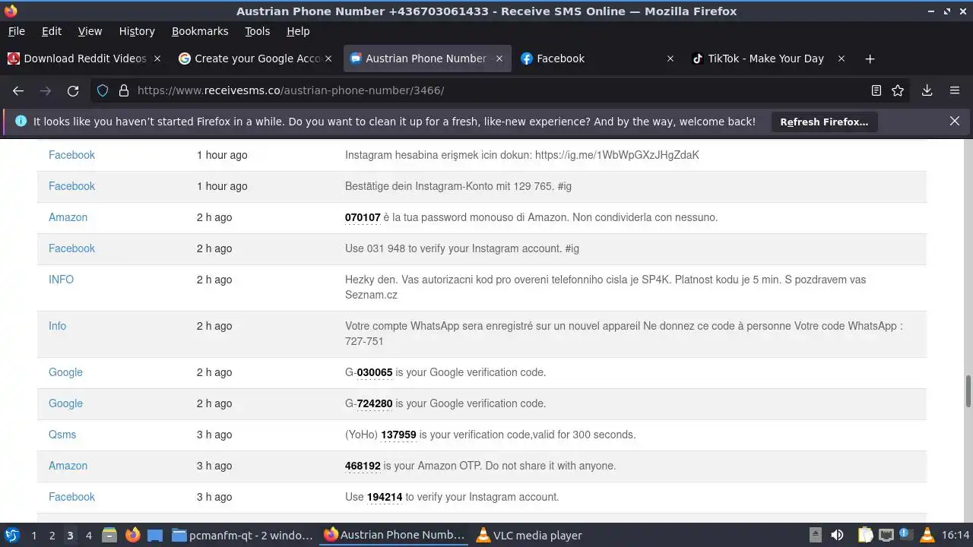Close the Download Reddit Videos tab

click(x=157, y=58)
